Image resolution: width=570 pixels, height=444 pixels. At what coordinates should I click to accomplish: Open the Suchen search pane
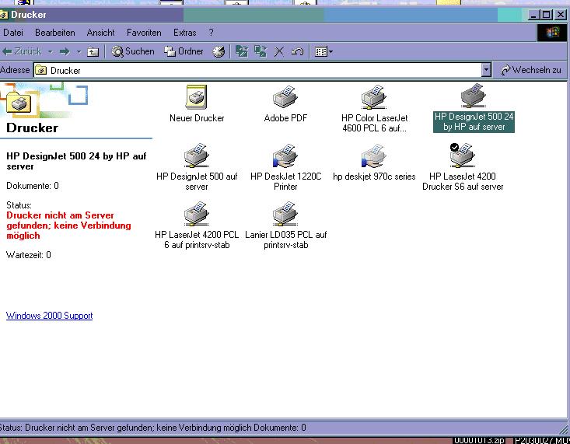[x=133, y=51]
